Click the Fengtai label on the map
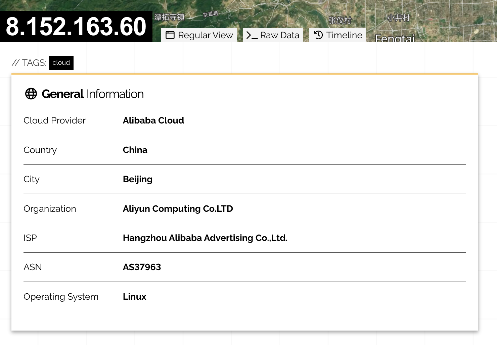 click(x=395, y=38)
